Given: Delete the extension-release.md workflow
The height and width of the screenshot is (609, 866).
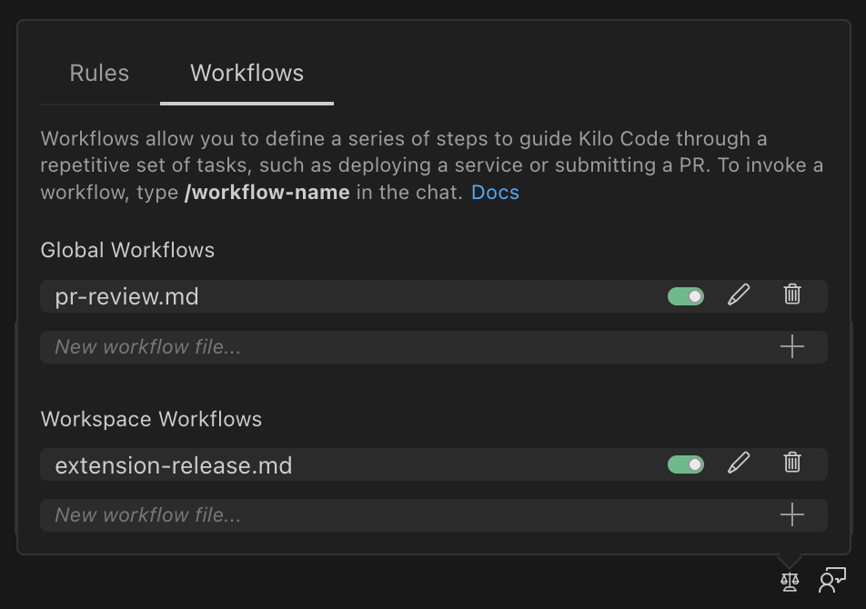Looking at the screenshot, I should point(791,464).
